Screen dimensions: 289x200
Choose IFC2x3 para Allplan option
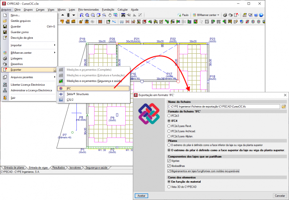[169, 136]
